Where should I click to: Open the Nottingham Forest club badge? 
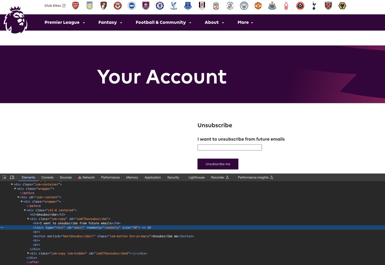286,5
